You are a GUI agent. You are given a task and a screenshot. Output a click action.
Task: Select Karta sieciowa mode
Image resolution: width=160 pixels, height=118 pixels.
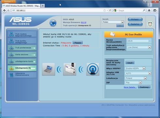pos(22,54)
